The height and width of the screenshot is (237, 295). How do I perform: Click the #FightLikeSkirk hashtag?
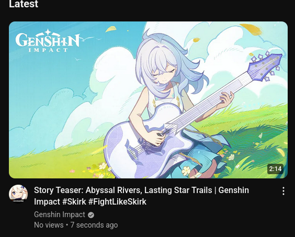117,201
